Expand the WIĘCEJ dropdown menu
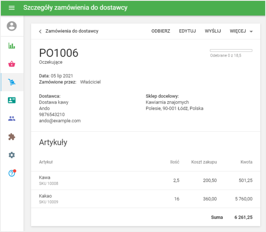 (241, 31)
